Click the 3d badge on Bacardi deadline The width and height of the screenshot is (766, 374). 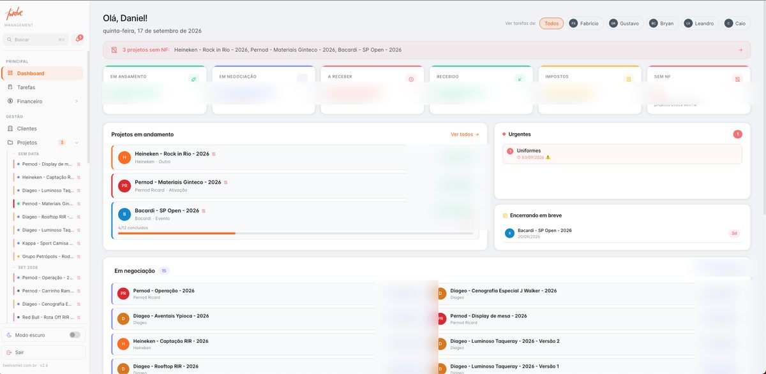(734, 233)
